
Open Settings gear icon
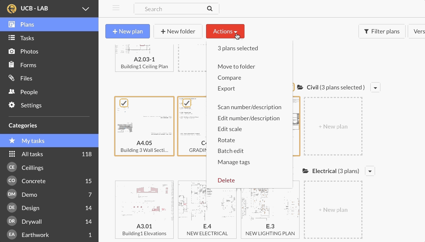click(12, 105)
